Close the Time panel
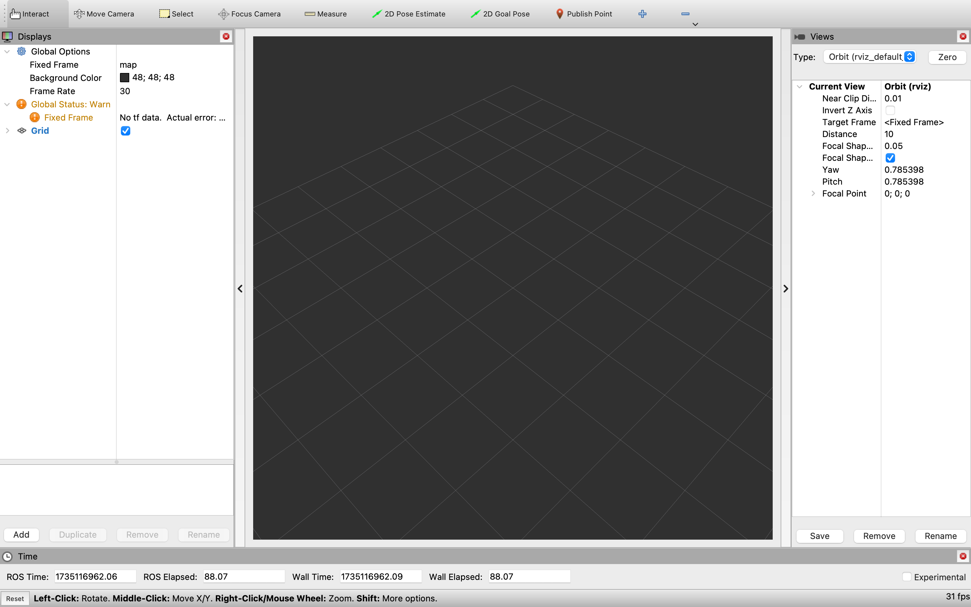Screen dimensions: 971x607 point(963,556)
